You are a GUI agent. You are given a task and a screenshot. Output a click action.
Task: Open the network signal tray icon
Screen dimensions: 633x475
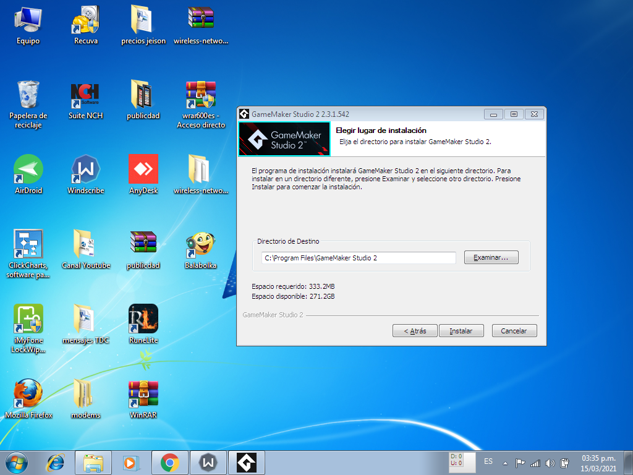535,463
